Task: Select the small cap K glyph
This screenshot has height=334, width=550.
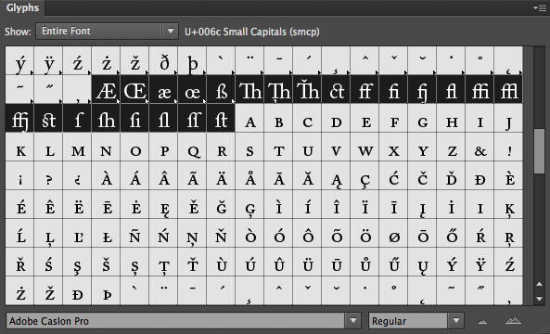Action: pos(19,147)
